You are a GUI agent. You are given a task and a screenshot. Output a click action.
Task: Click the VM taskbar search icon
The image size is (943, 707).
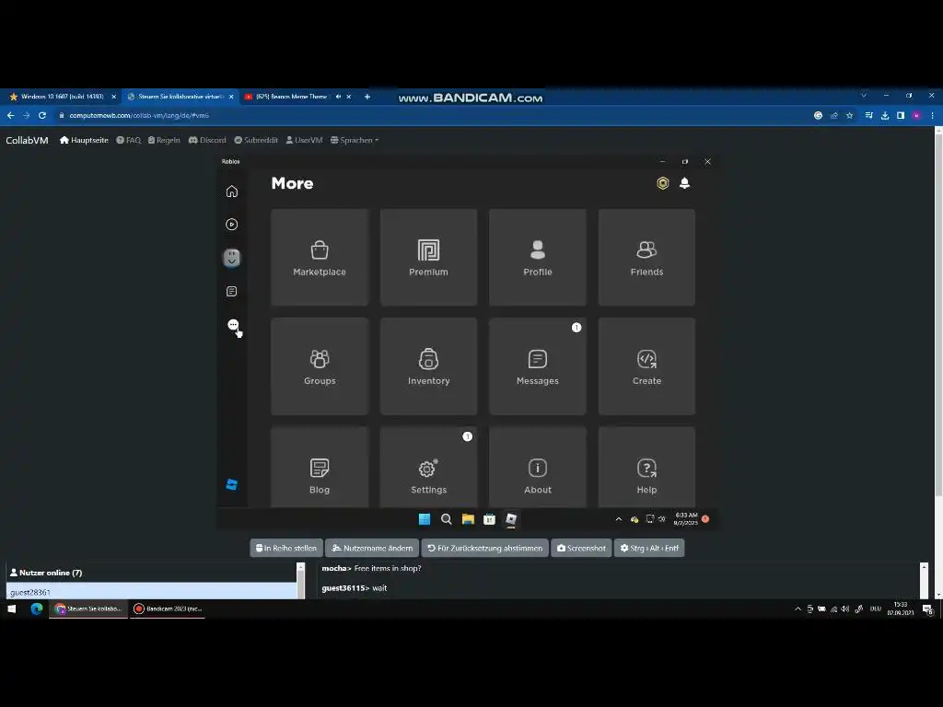click(447, 519)
